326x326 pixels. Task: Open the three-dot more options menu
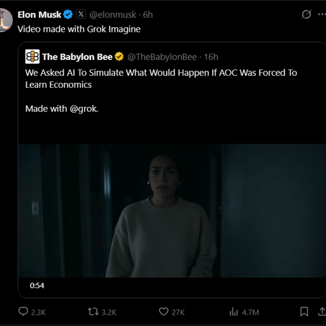click(x=322, y=15)
